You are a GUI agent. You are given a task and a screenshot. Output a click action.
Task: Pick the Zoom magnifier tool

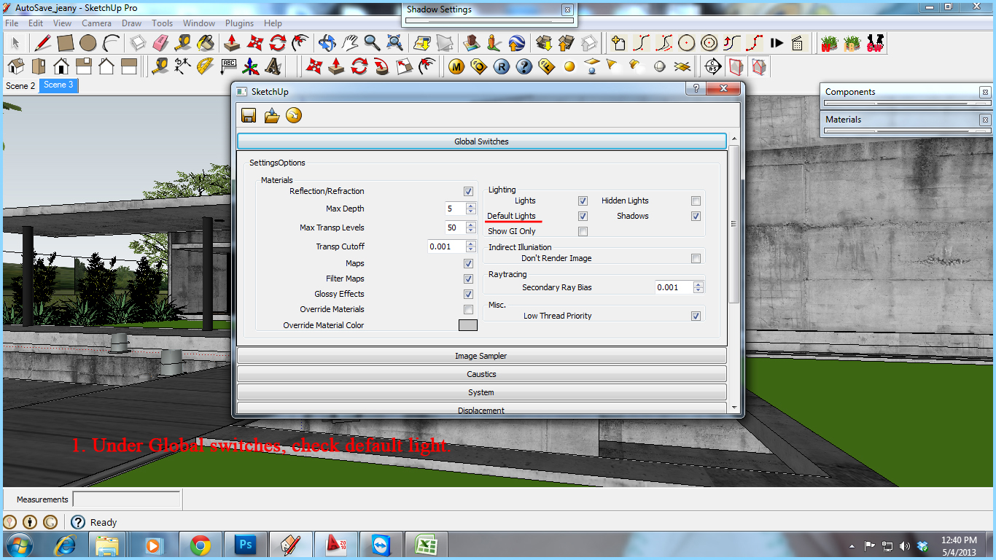pyautogui.click(x=372, y=43)
